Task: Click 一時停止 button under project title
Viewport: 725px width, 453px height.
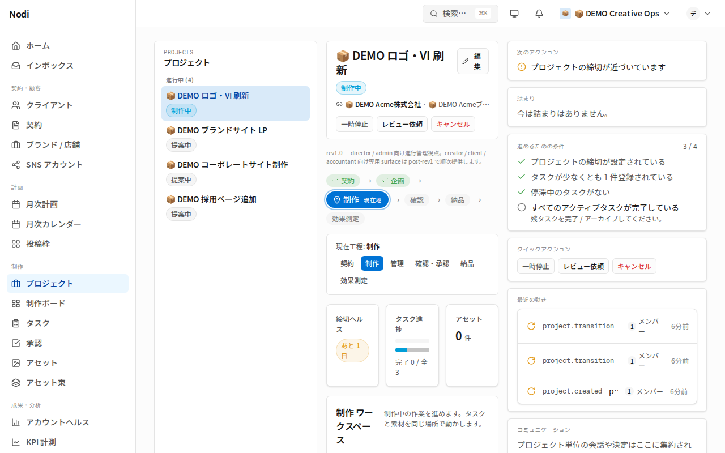Action: pos(355,124)
